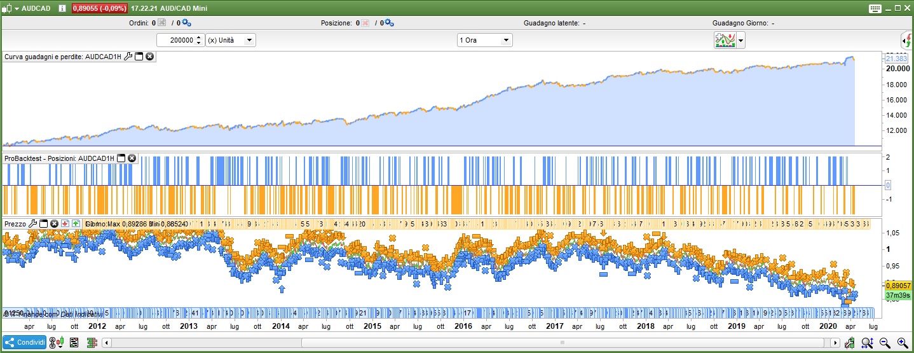Image resolution: width=914 pixels, height=353 pixels.
Task: Click inside the 200000 quantity field
Action: point(177,40)
